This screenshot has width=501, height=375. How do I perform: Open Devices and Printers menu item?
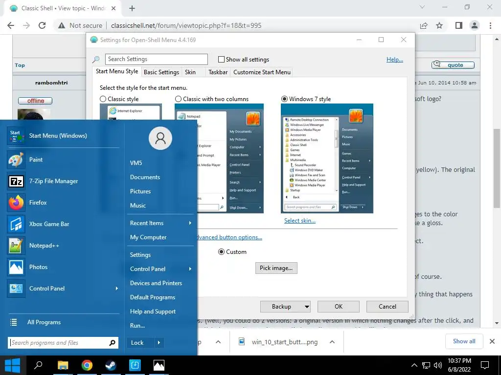point(156,283)
